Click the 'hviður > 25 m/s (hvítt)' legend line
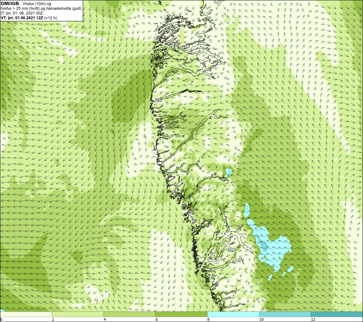 [x=41, y=9]
